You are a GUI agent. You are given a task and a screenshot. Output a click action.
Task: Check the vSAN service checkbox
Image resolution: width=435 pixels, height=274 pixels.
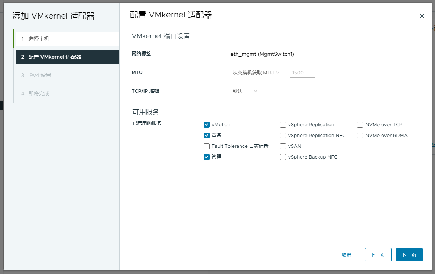(283, 146)
